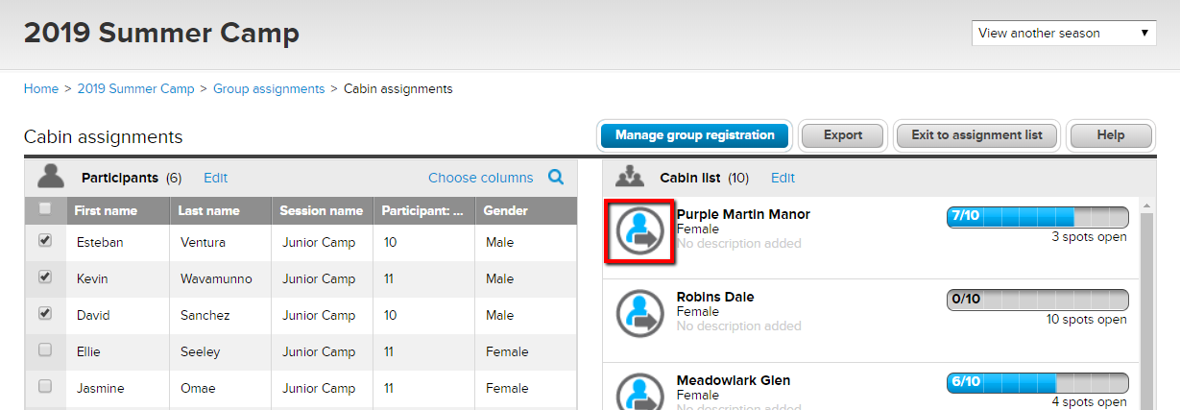Open Choose columns options
This screenshot has width=1180, height=410.
coord(480,178)
